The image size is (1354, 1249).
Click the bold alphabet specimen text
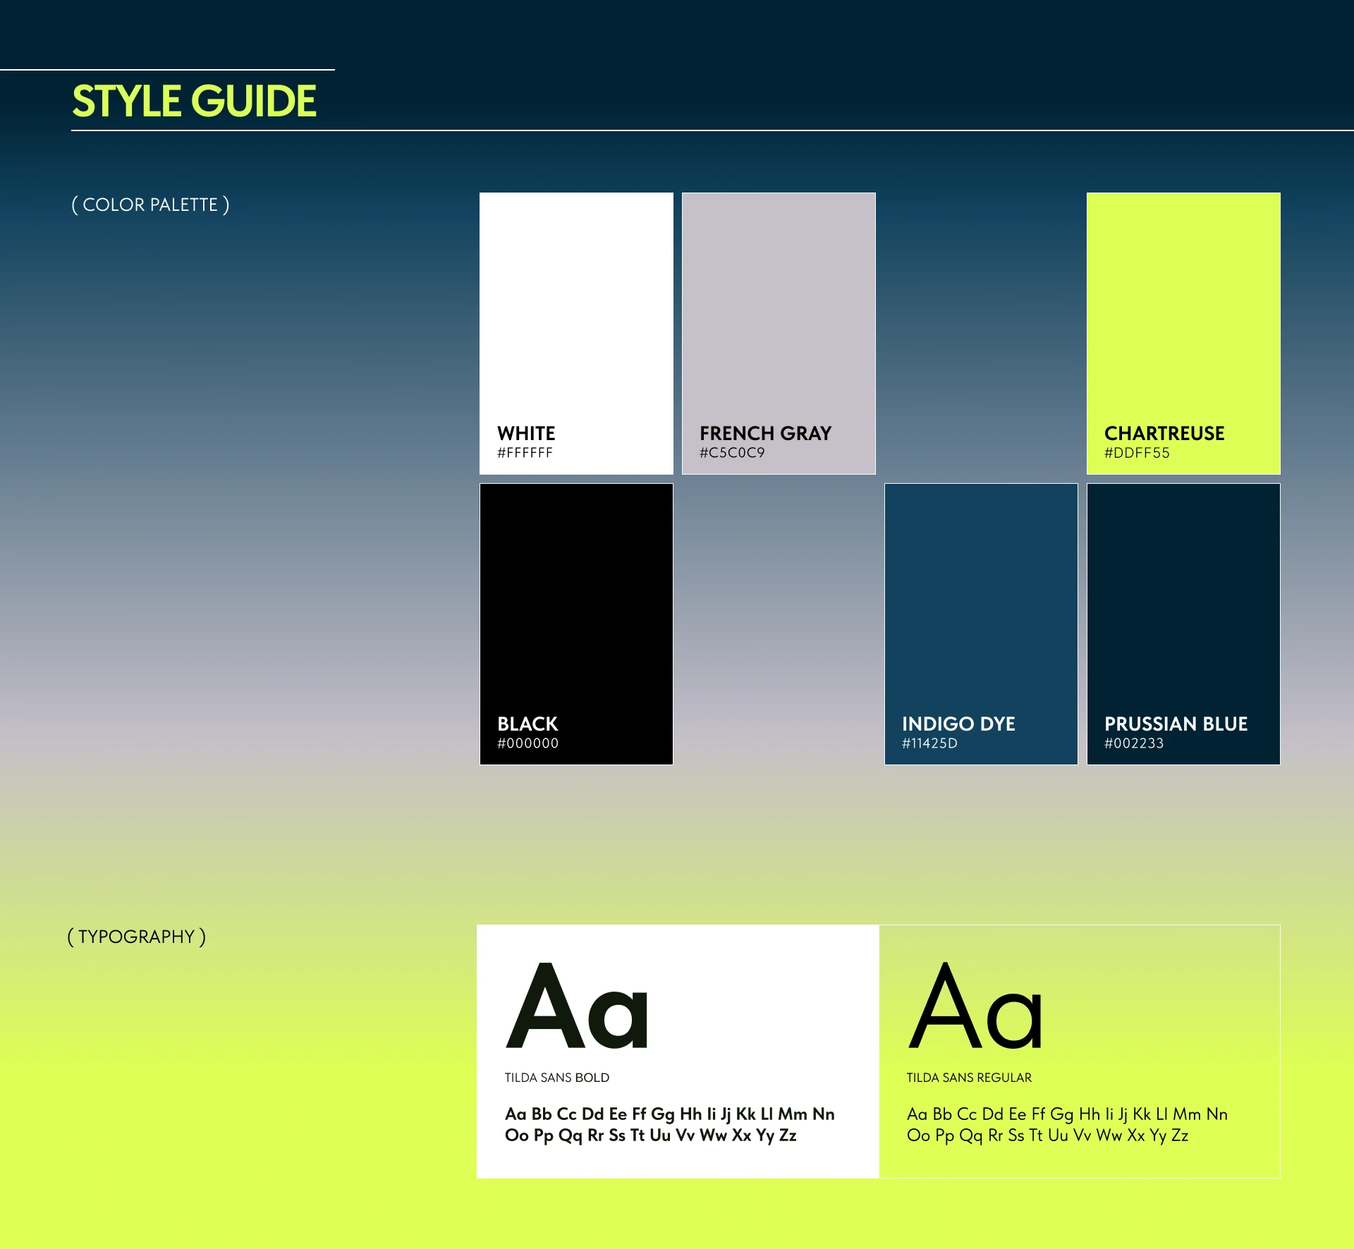[669, 1124]
